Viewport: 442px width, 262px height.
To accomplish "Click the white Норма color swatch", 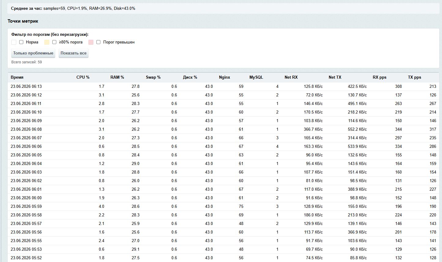I will 14,42.
